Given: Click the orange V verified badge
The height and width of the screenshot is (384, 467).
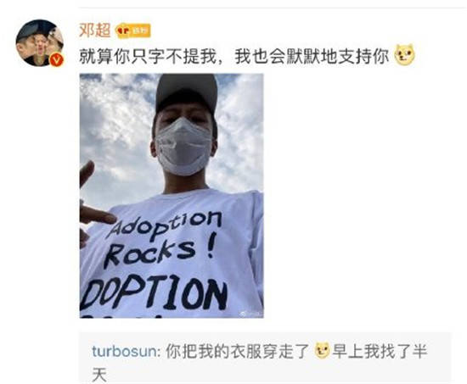Looking at the screenshot, I should pyautogui.click(x=57, y=59).
